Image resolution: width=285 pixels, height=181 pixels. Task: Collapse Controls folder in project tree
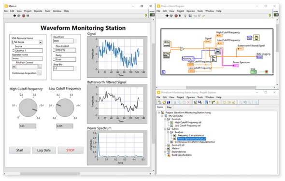point(165,119)
